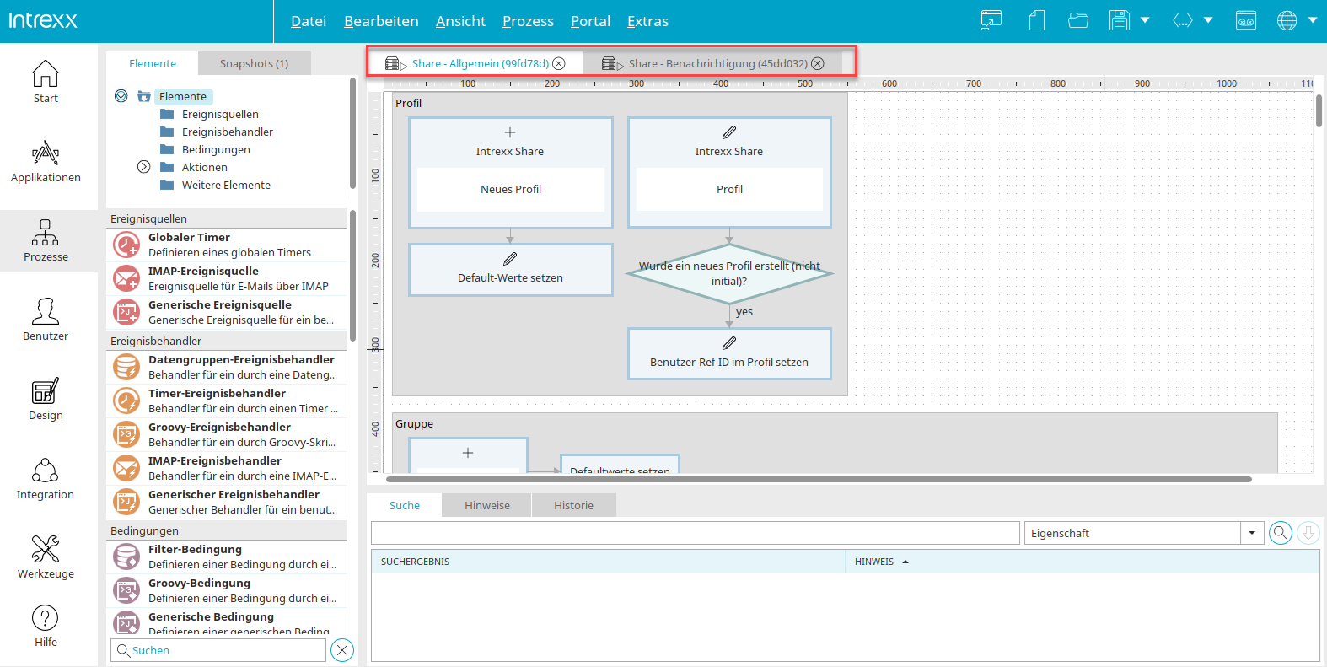Switch to the Snapshots (1) tab
Screen dimensions: 1327x667
tap(254, 63)
